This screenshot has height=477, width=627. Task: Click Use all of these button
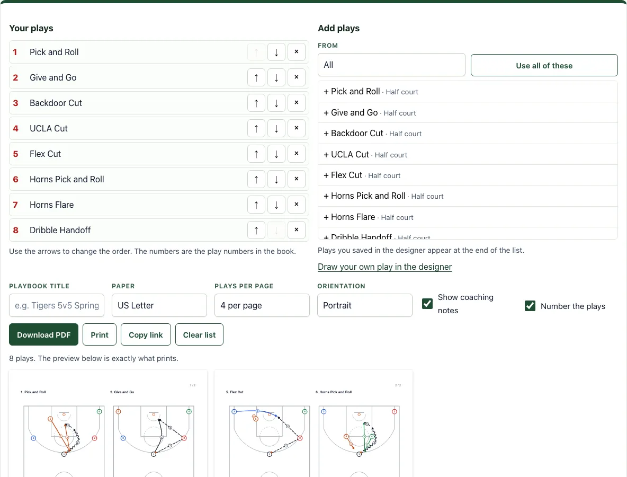pos(544,65)
